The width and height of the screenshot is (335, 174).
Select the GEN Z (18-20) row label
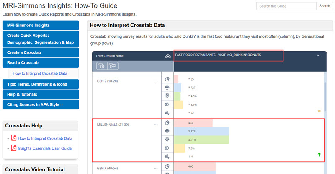tap(108, 81)
